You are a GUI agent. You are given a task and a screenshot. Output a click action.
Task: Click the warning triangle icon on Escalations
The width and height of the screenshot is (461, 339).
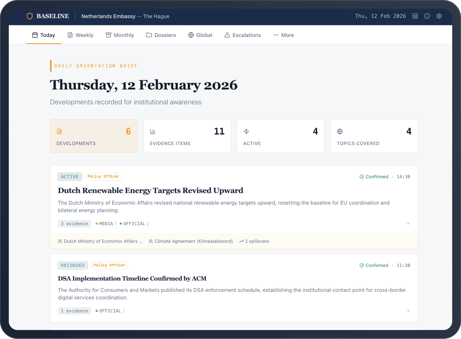coord(227,35)
